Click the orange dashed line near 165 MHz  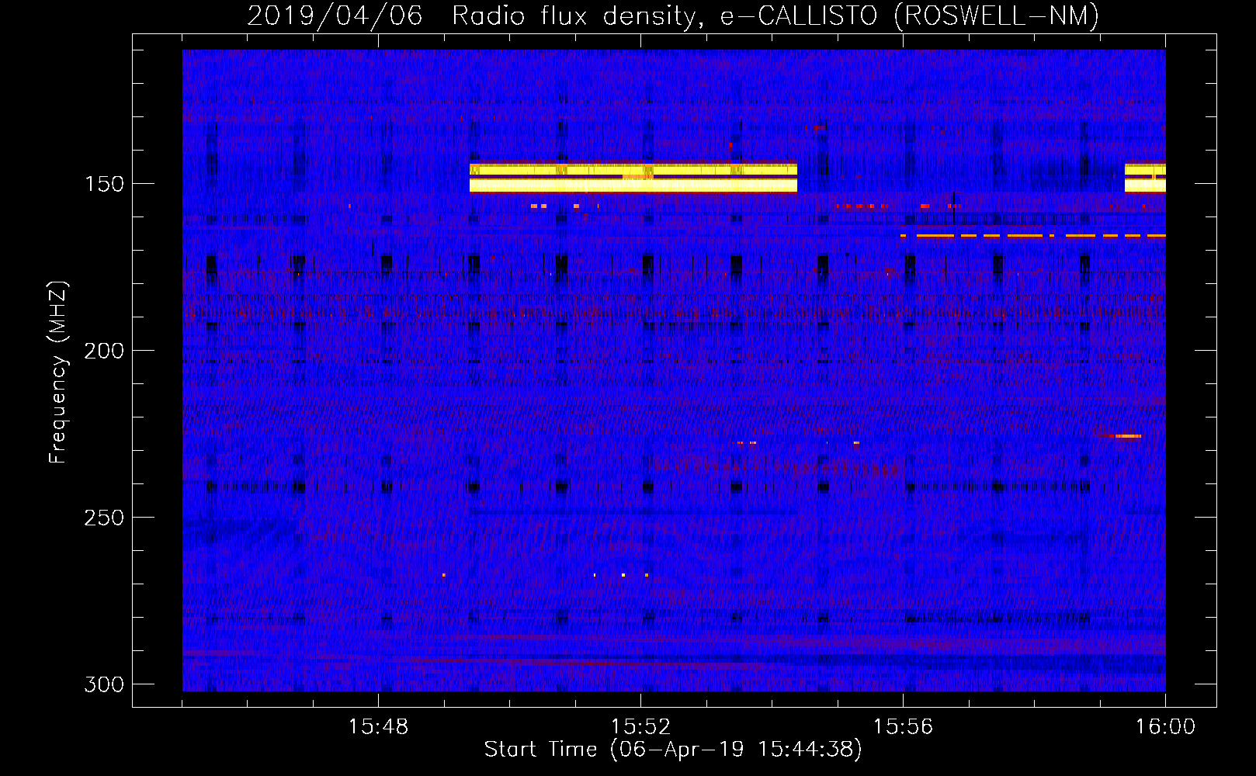[1033, 235]
